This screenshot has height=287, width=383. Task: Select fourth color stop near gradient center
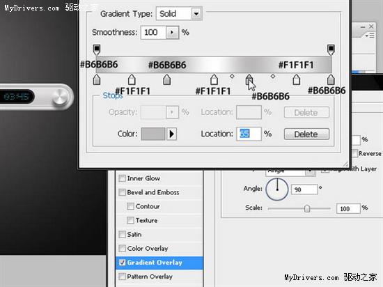coord(214,79)
